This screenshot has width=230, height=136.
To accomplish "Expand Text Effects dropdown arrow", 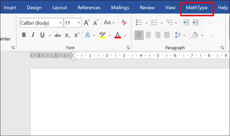I will click(94, 35).
